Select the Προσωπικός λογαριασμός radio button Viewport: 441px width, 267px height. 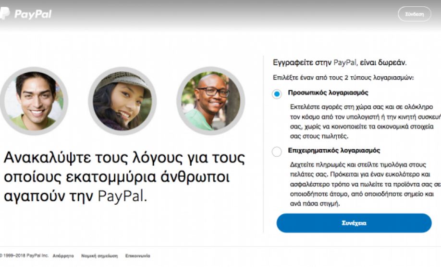[x=277, y=94]
